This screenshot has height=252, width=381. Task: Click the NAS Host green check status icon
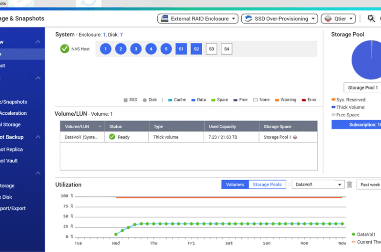(64, 49)
